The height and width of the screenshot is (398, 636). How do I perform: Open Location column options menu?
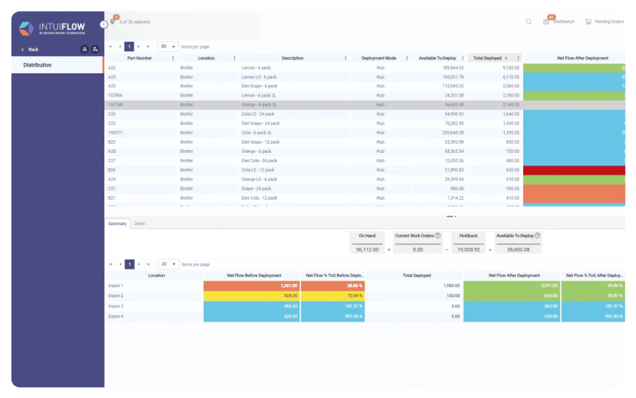click(234, 58)
